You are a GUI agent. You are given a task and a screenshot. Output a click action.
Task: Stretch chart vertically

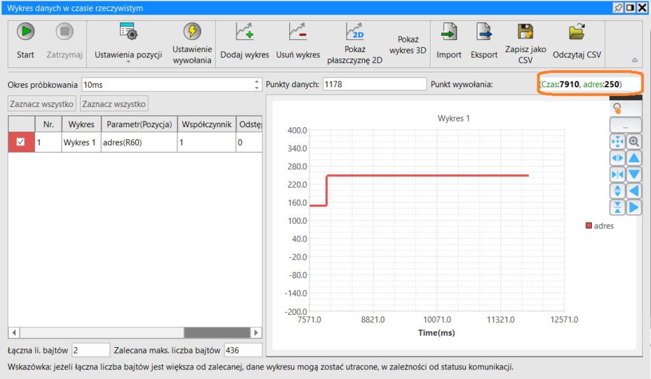[x=617, y=191]
